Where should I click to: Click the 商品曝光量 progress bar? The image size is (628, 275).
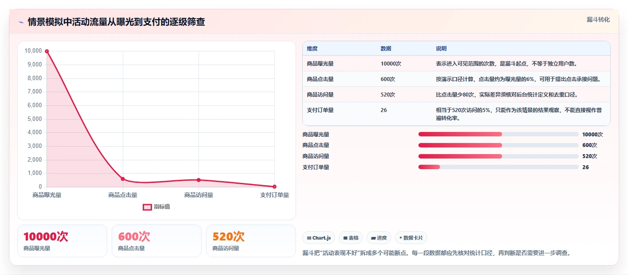click(499, 134)
